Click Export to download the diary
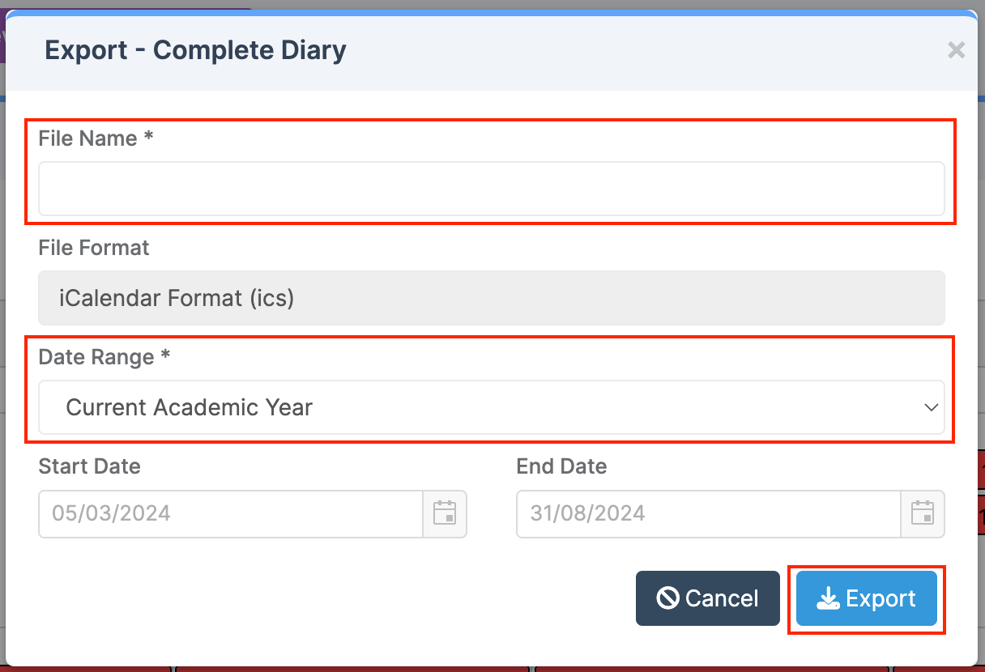The width and height of the screenshot is (985, 672). (866, 598)
